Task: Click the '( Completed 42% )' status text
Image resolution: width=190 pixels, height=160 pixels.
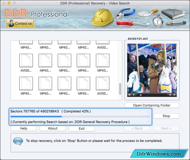Action: pyautogui.click(x=76, y=111)
